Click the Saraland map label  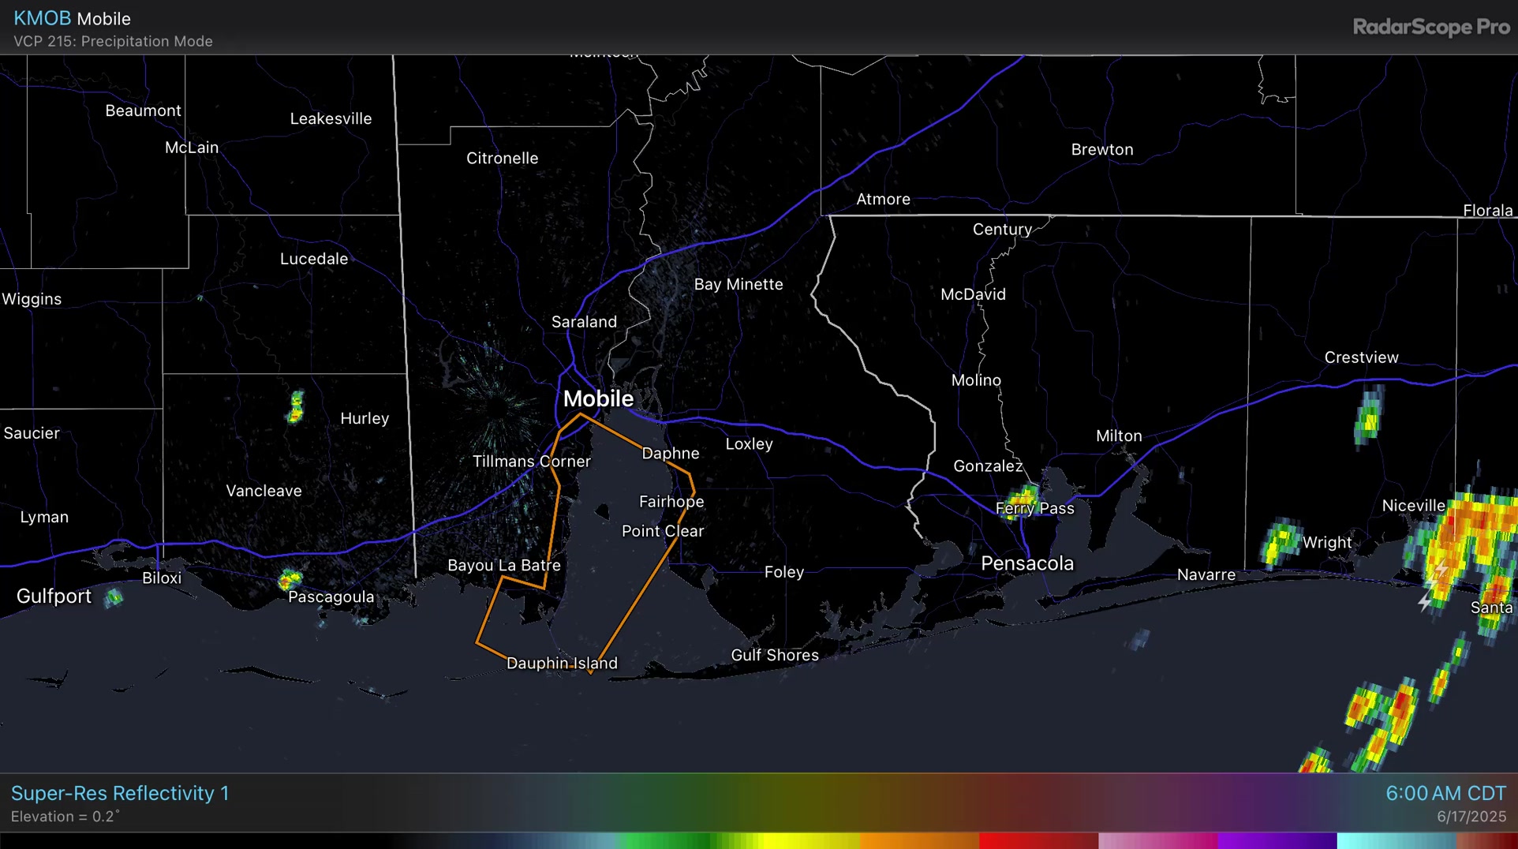click(584, 322)
